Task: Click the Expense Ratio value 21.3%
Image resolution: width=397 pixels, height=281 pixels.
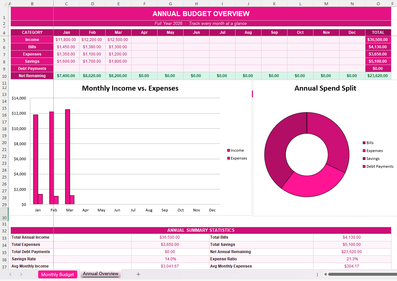Action: (352, 259)
